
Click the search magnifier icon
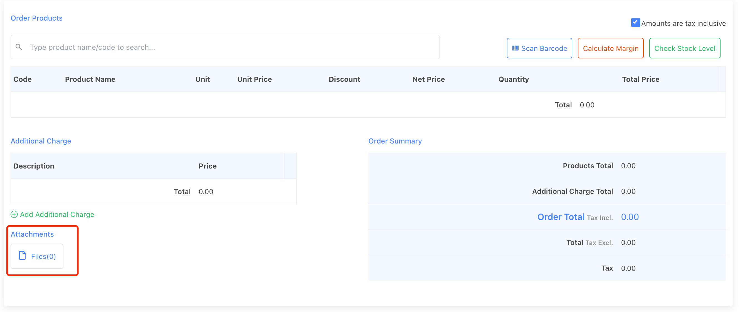coord(19,47)
